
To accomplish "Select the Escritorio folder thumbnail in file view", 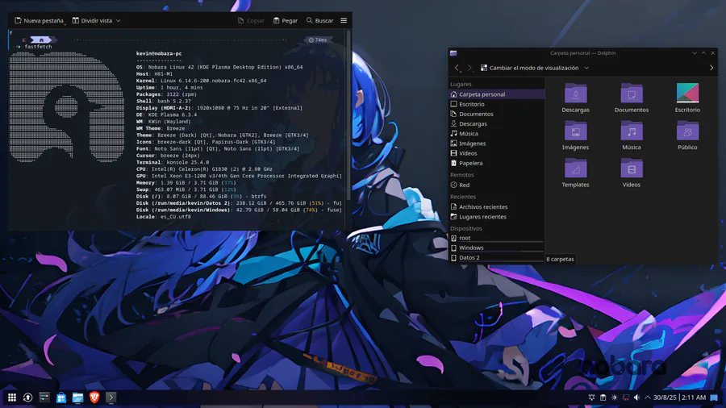I will 687,93.
